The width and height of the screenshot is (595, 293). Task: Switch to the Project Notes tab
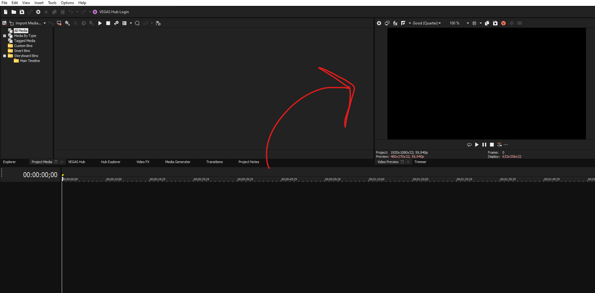pyautogui.click(x=249, y=162)
